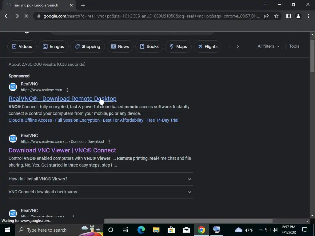Stop loading the page
This screenshot has width=315, height=236.
[x=26, y=16]
